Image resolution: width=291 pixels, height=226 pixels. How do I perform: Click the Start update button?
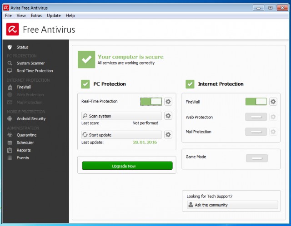click(x=121, y=135)
